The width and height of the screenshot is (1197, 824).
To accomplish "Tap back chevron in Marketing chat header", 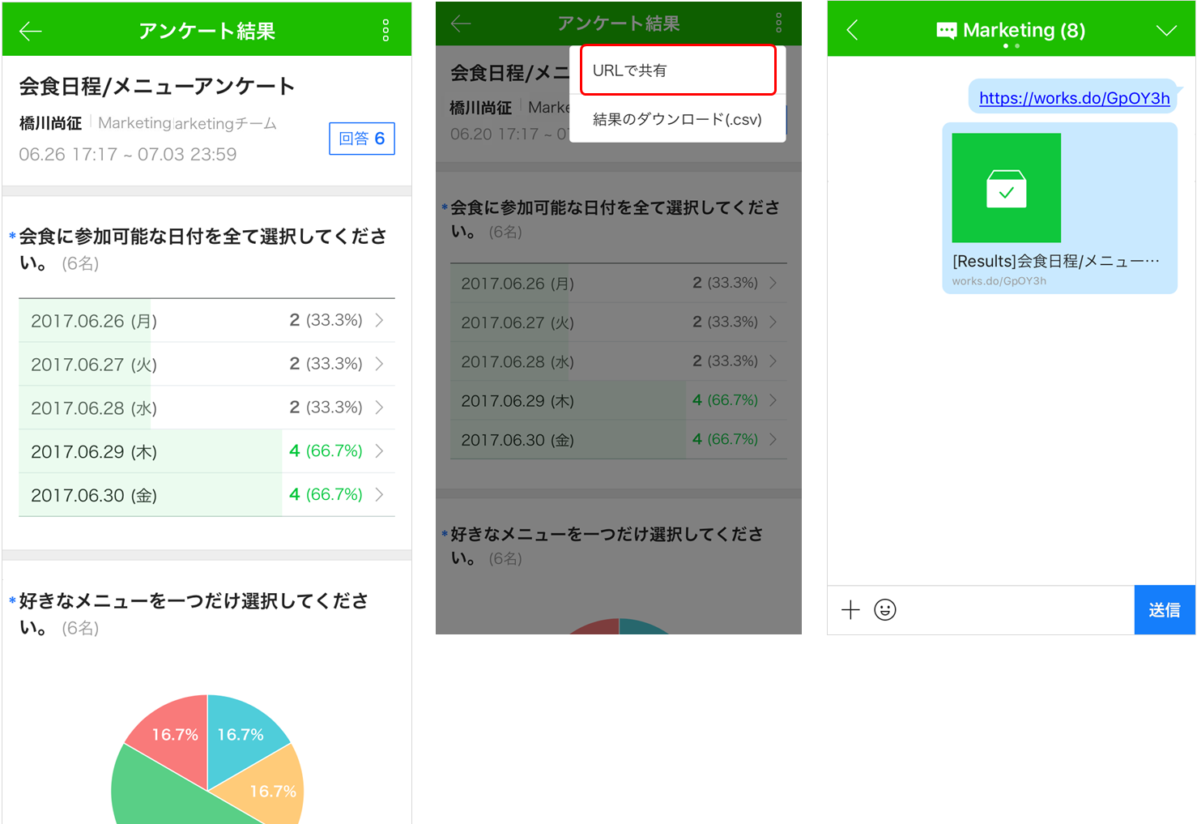I will [852, 31].
